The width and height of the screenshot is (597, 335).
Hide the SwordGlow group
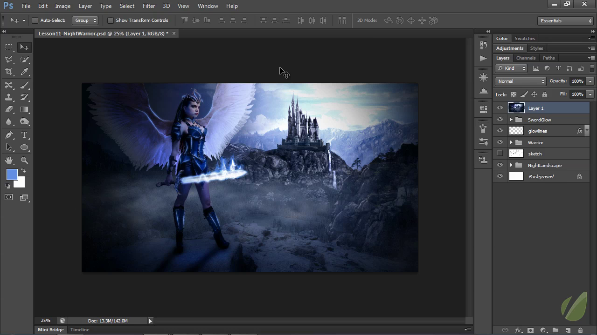(x=500, y=120)
